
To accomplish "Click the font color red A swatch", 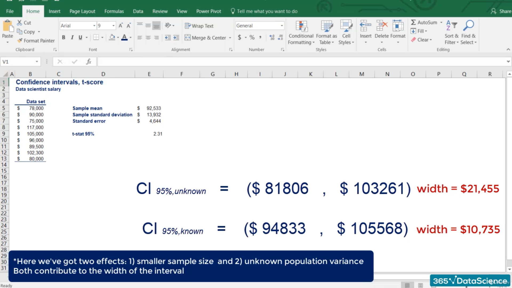I will click(124, 38).
